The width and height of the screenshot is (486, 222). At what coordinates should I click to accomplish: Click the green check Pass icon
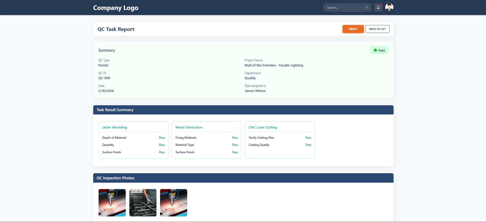click(375, 50)
